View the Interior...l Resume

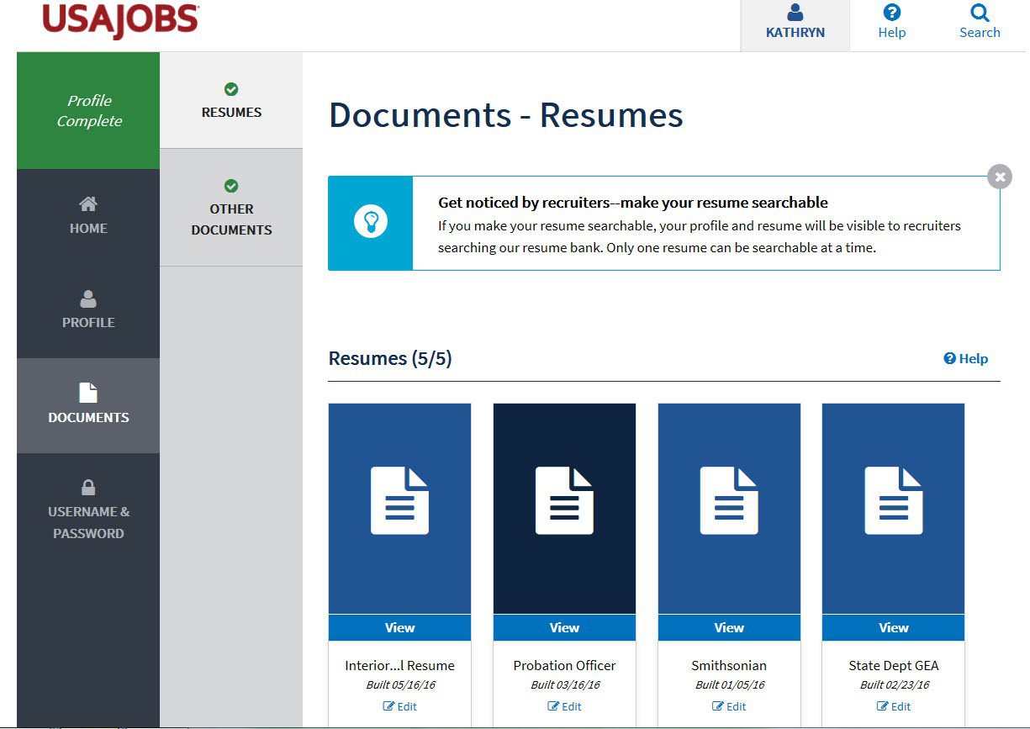point(399,627)
